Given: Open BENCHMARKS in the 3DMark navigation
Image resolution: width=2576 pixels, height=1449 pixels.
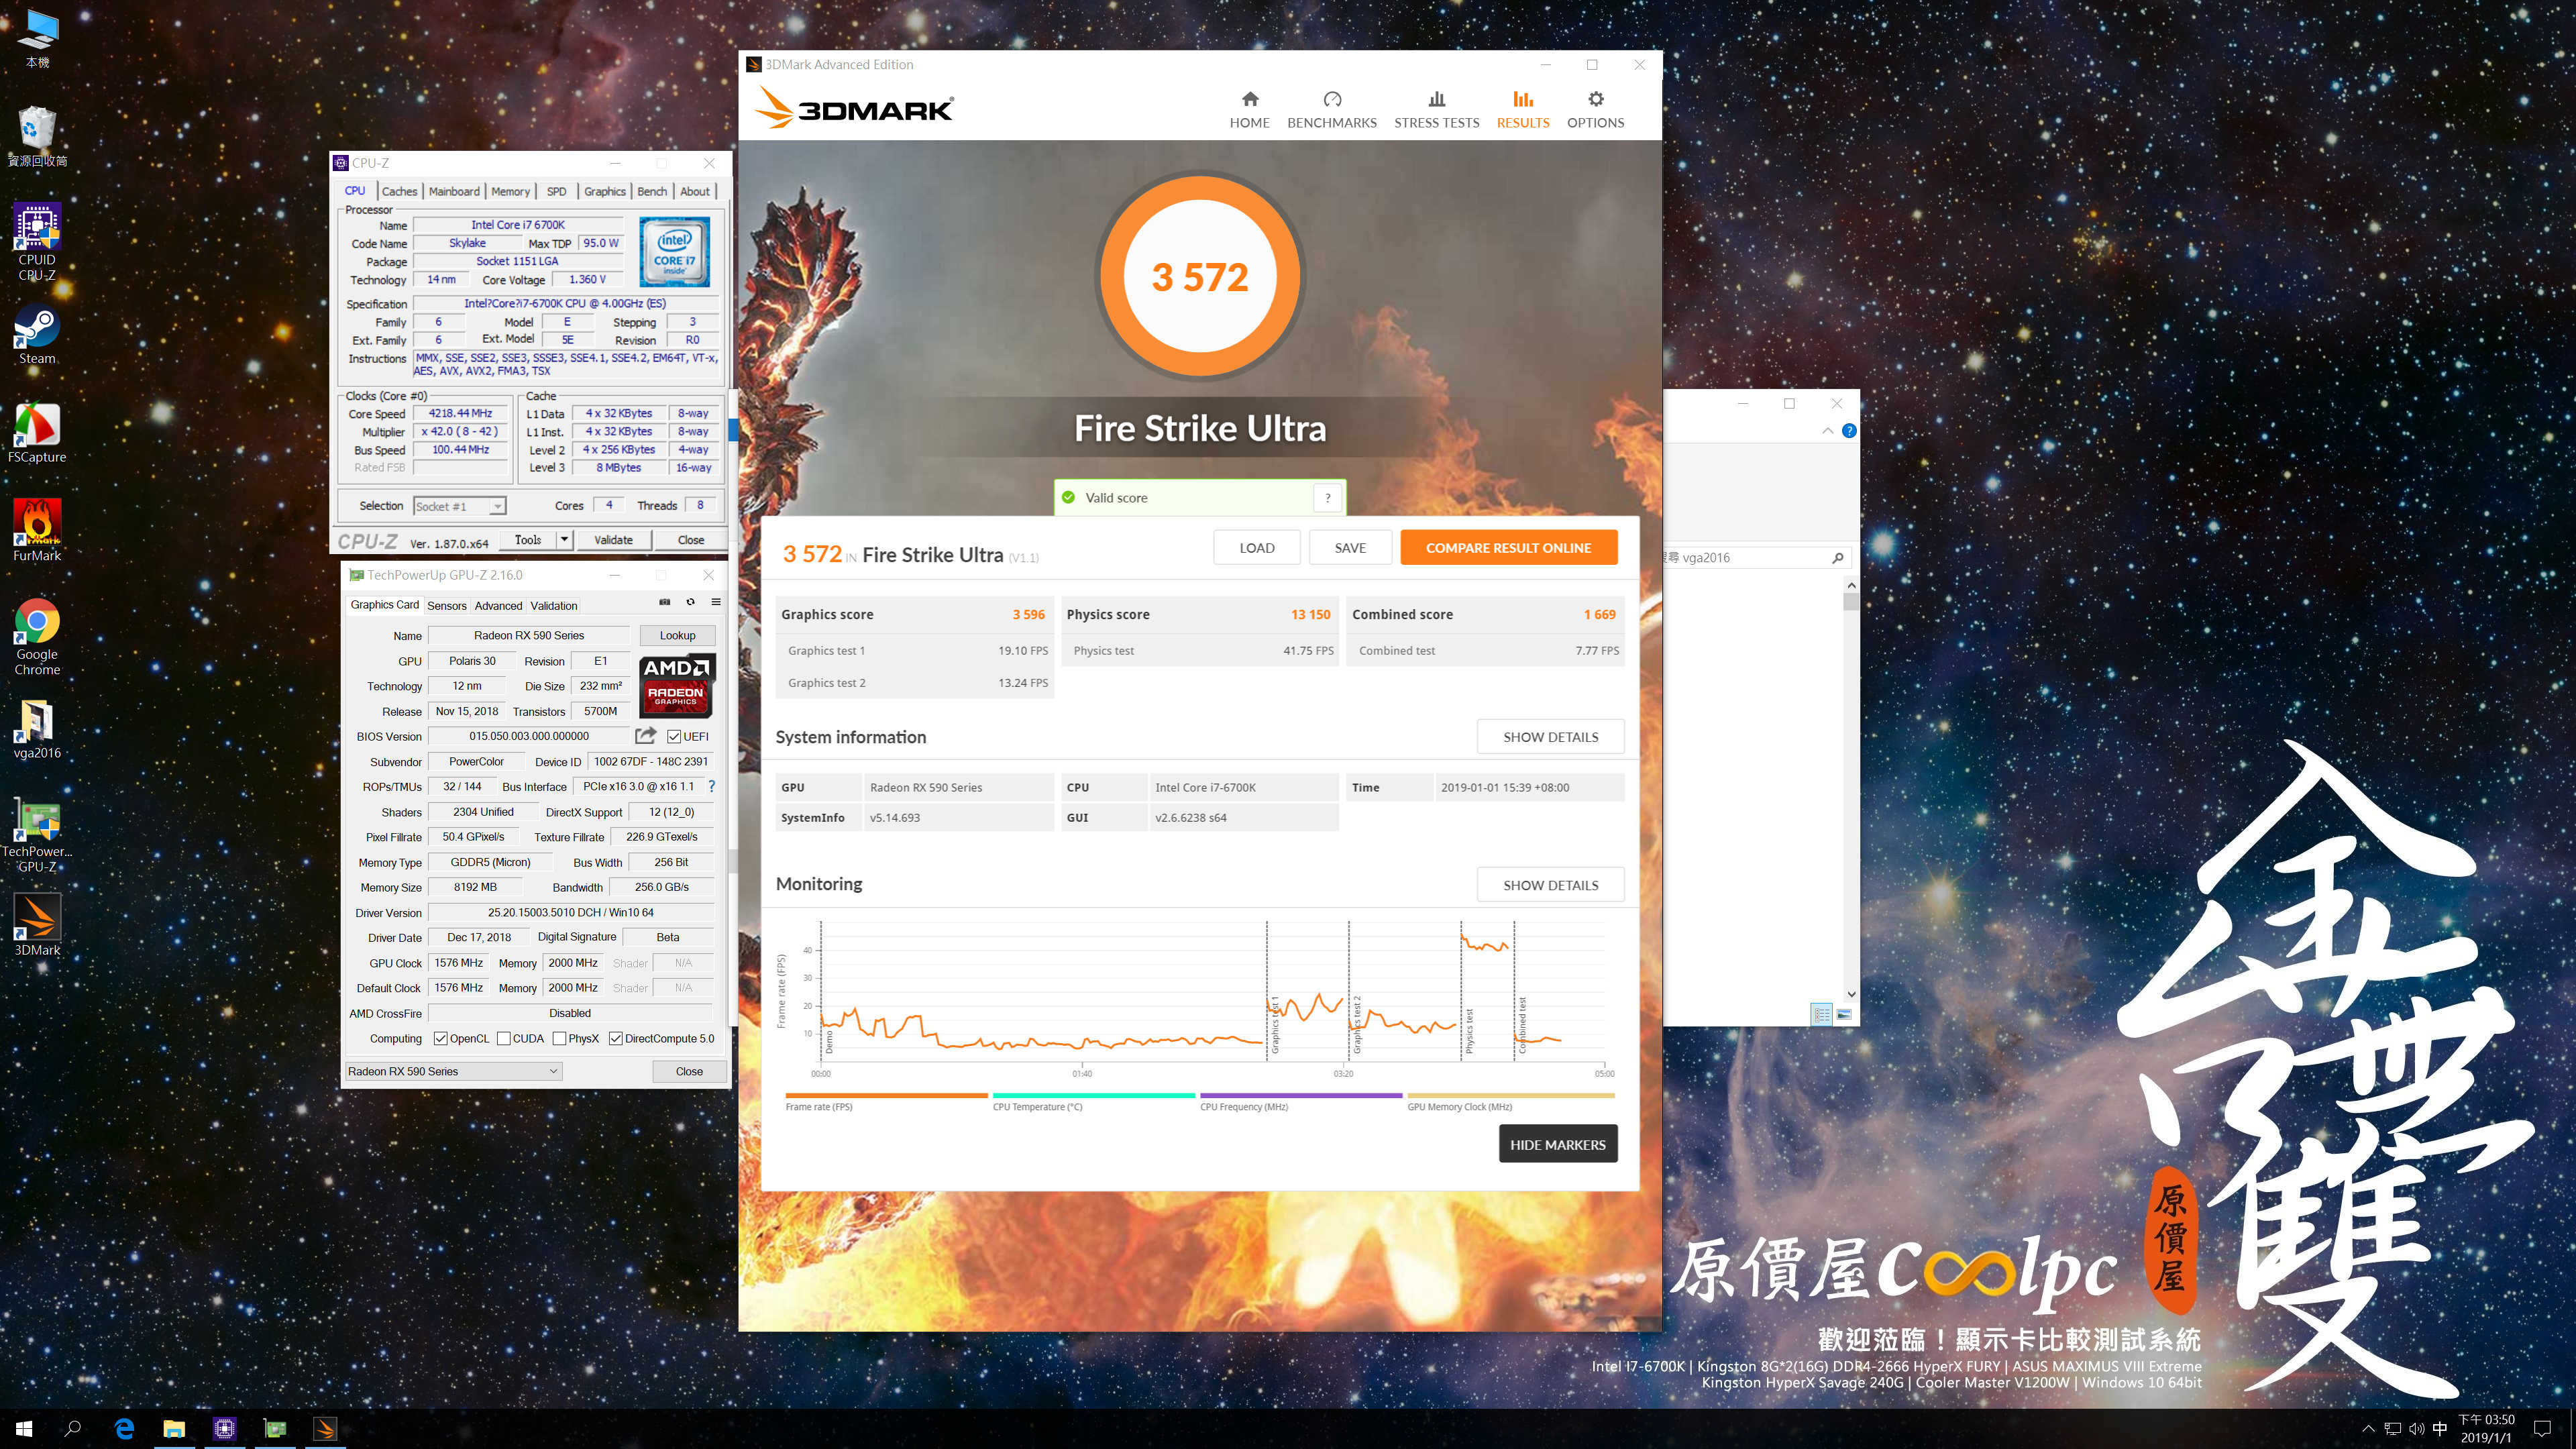Looking at the screenshot, I should tap(1331, 110).
